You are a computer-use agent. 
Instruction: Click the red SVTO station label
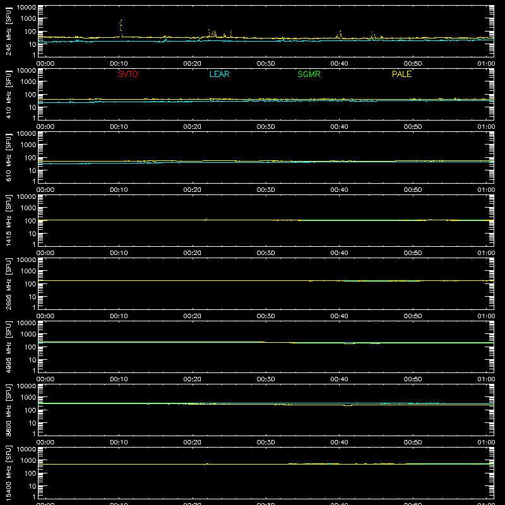pos(128,74)
